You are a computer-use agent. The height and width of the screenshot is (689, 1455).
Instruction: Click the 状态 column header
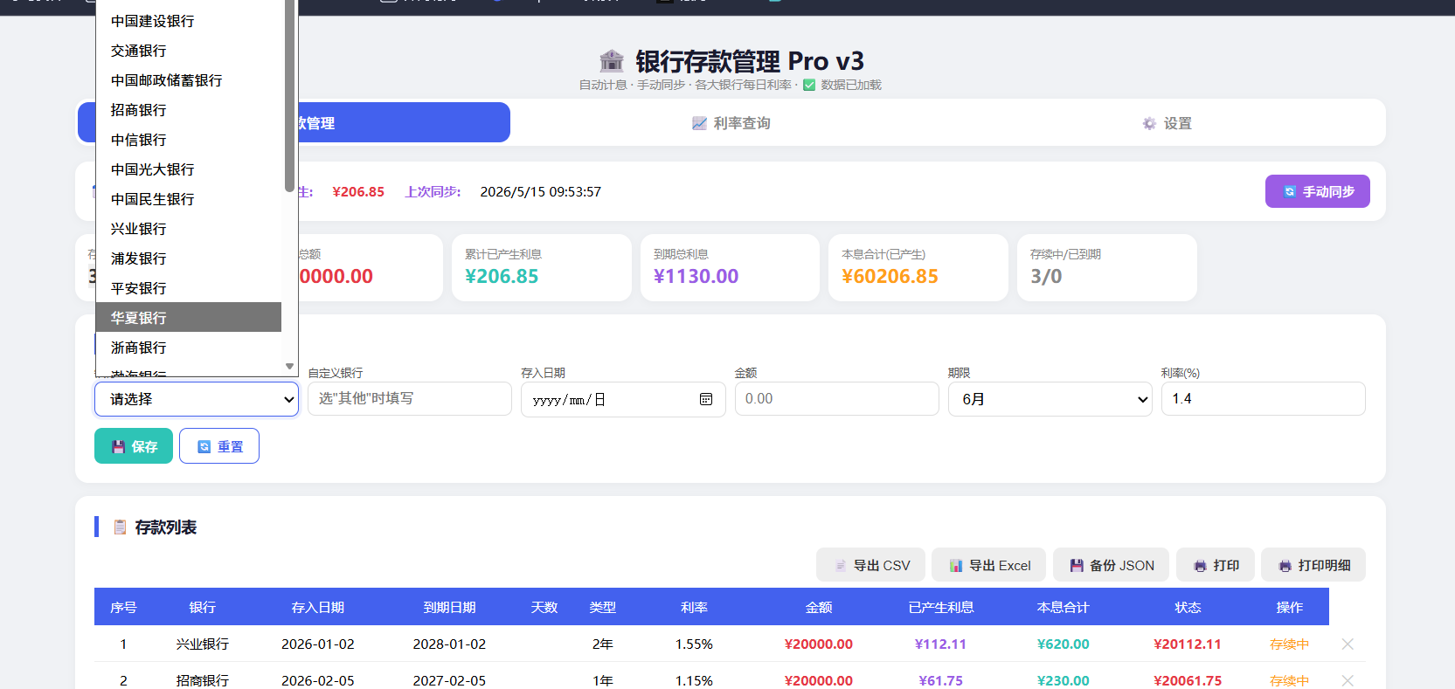[1188, 607]
